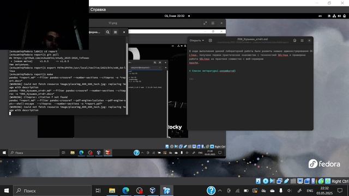Open the GNOME clock showing 22:32
The image size is (349, 196).
click(x=174, y=16)
